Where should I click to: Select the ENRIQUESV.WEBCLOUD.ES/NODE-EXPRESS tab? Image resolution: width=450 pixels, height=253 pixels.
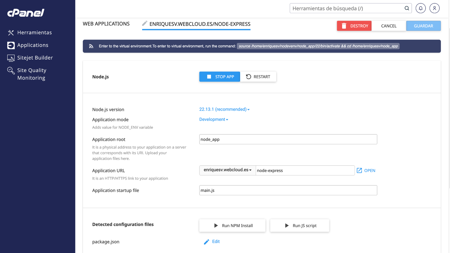pyautogui.click(x=196, y=24)
